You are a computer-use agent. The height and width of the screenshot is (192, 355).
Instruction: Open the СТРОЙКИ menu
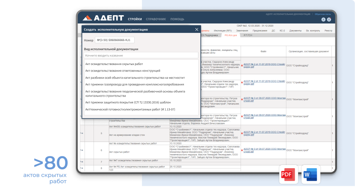[x=135, y=19]
